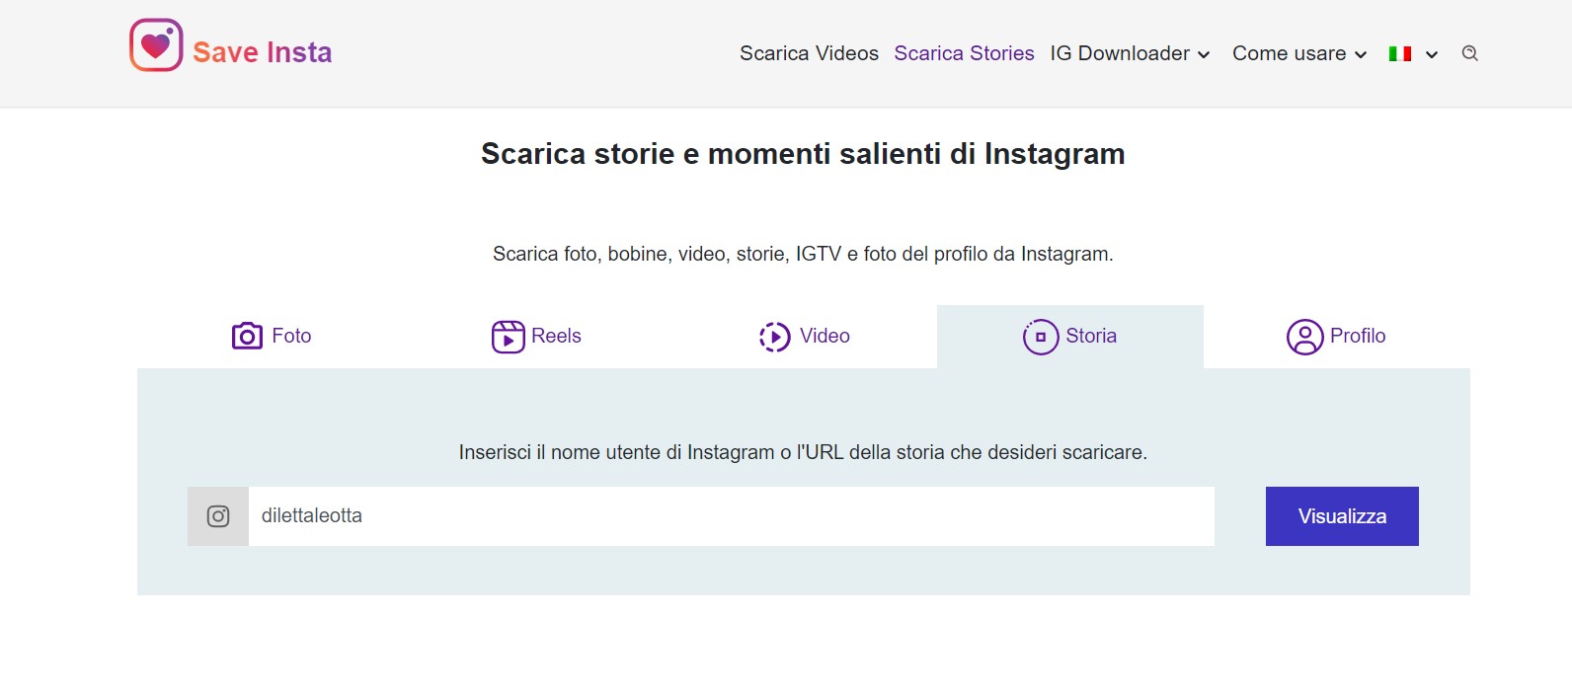Switch to the Foto tab label

291,336
